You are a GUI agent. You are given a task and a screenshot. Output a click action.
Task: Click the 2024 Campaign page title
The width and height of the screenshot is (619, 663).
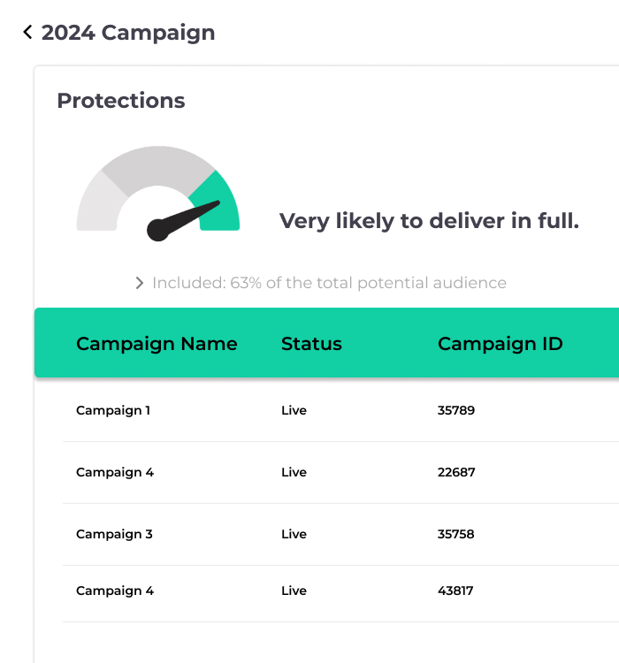(x=128, y=33)
